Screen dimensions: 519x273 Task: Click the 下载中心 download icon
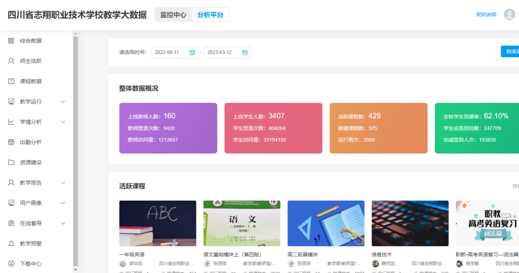point(11,264)
